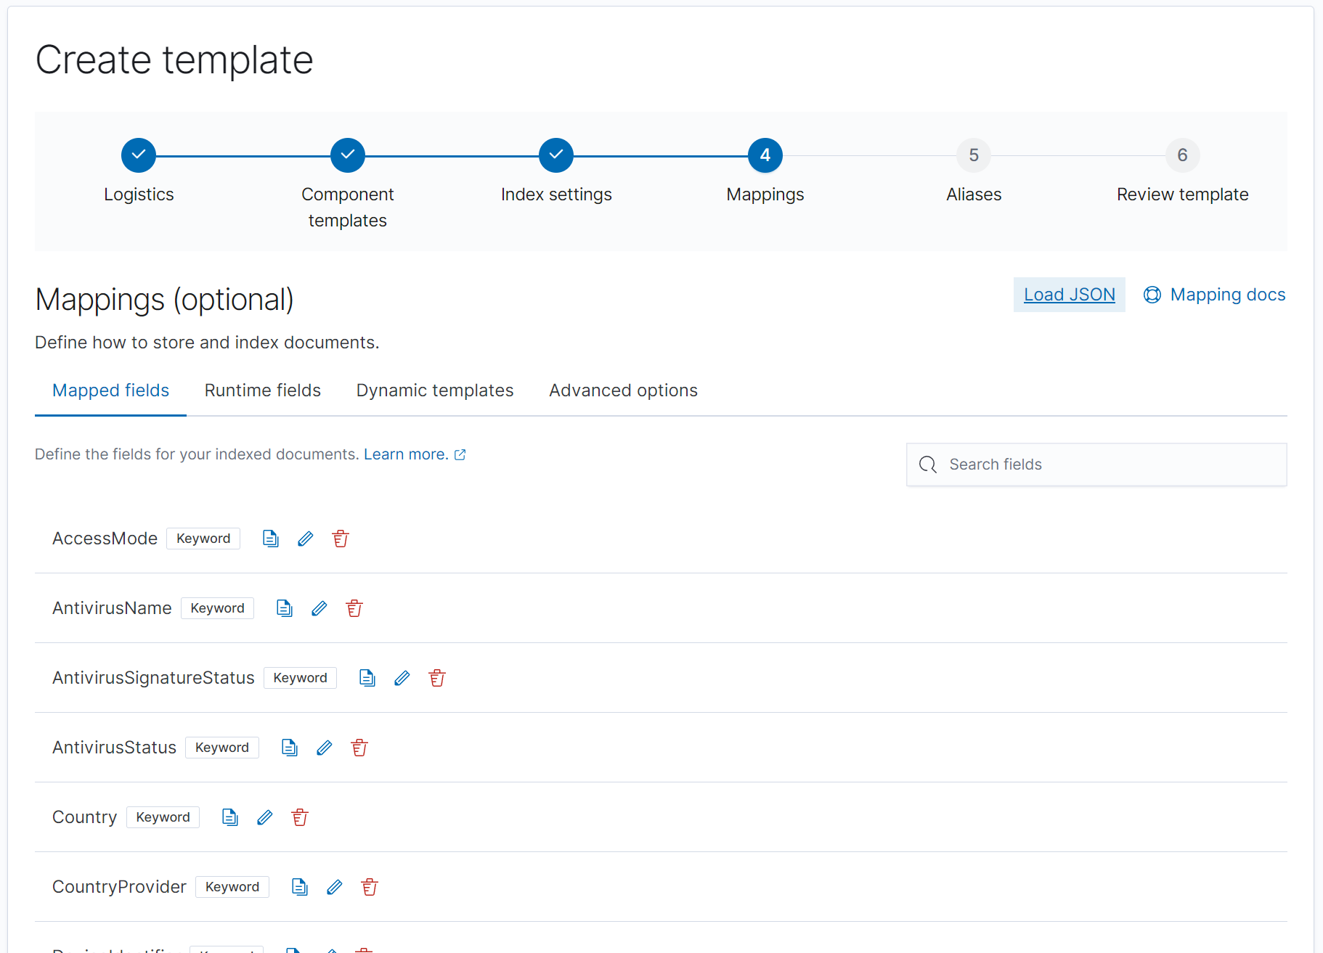Edit the Country field

pos(264,817)
